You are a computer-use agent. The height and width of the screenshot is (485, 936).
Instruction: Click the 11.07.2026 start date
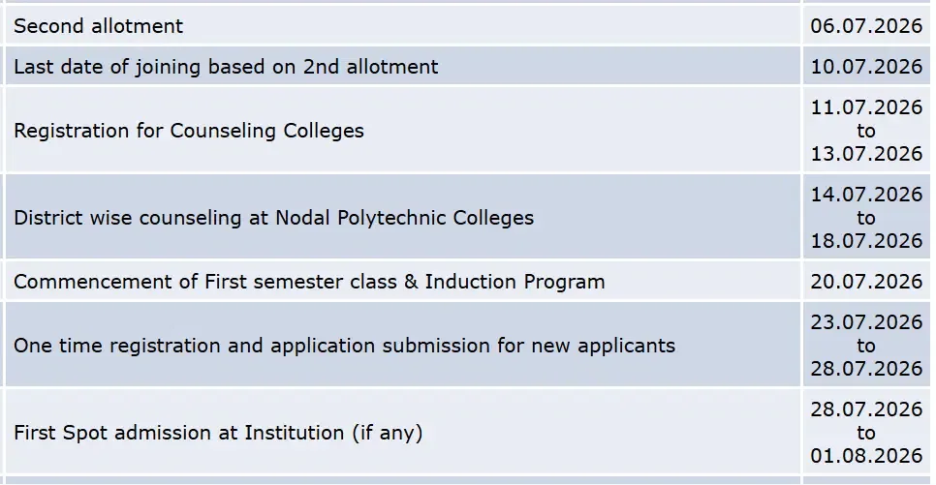coord(866,107)
